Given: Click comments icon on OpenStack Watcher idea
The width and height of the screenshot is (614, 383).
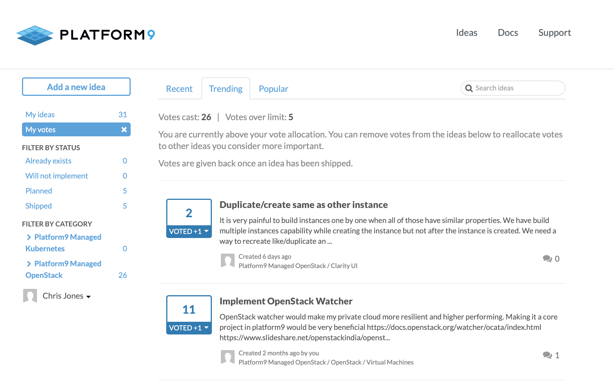Looking at the screenshot, I should pos(547,355).
